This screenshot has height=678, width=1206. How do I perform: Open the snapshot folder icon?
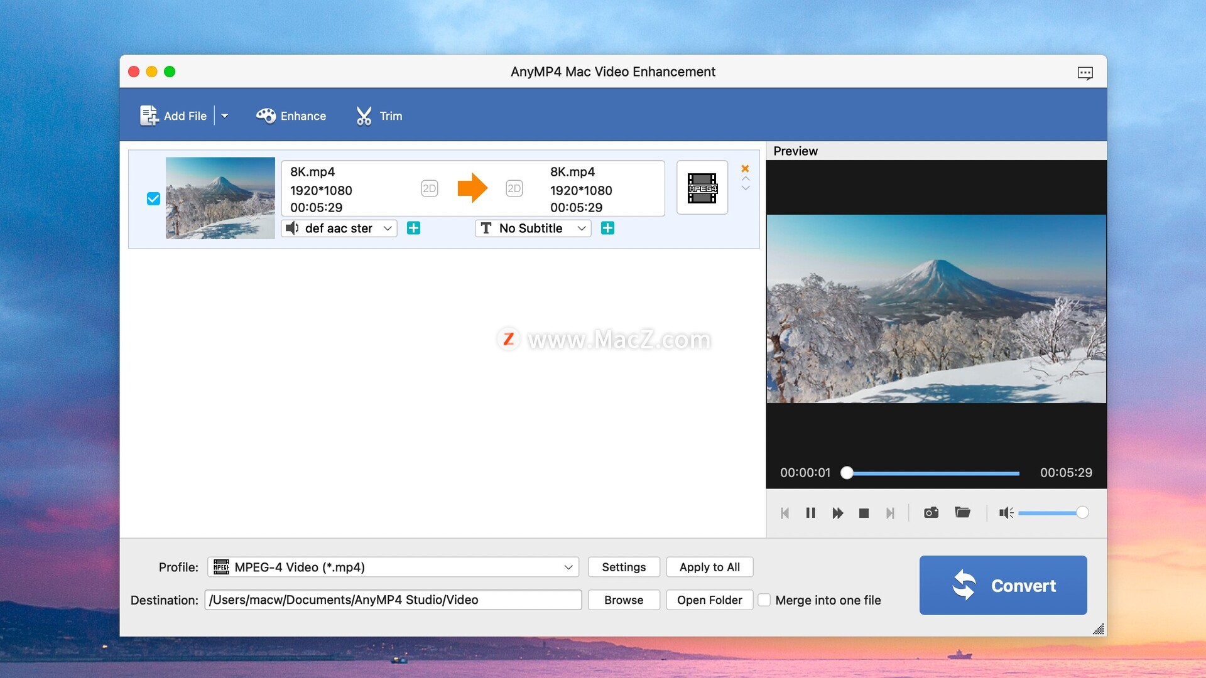962,513
